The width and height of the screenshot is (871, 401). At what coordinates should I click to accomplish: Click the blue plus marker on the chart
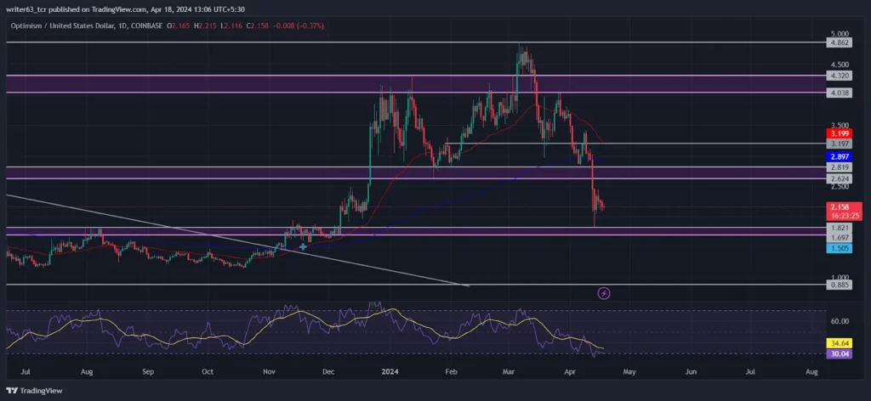click(x=303, y=247)
